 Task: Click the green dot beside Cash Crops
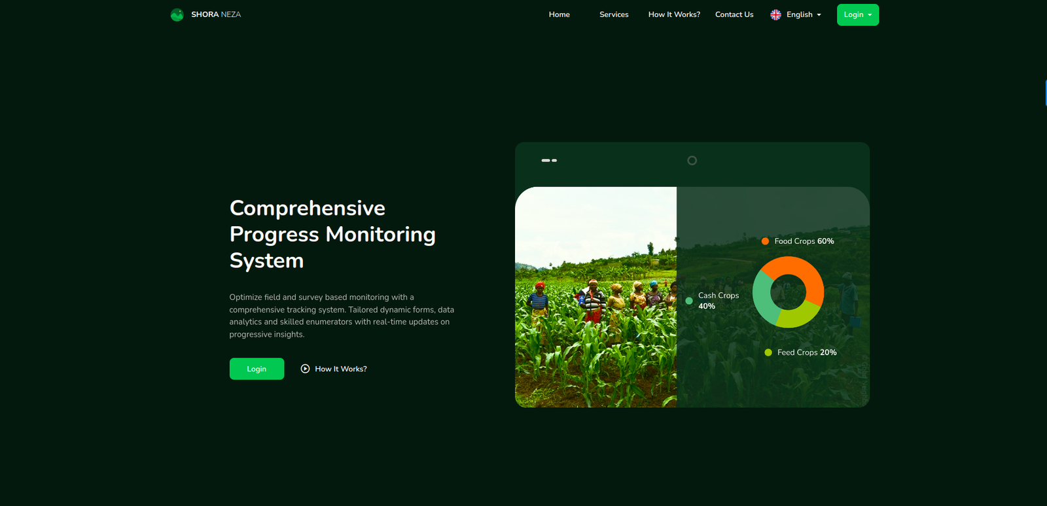[x=689, y=301]
